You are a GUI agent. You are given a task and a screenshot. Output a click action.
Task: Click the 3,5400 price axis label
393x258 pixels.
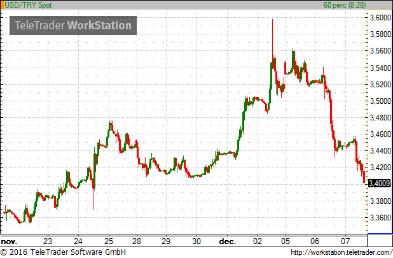click(380, 68)
